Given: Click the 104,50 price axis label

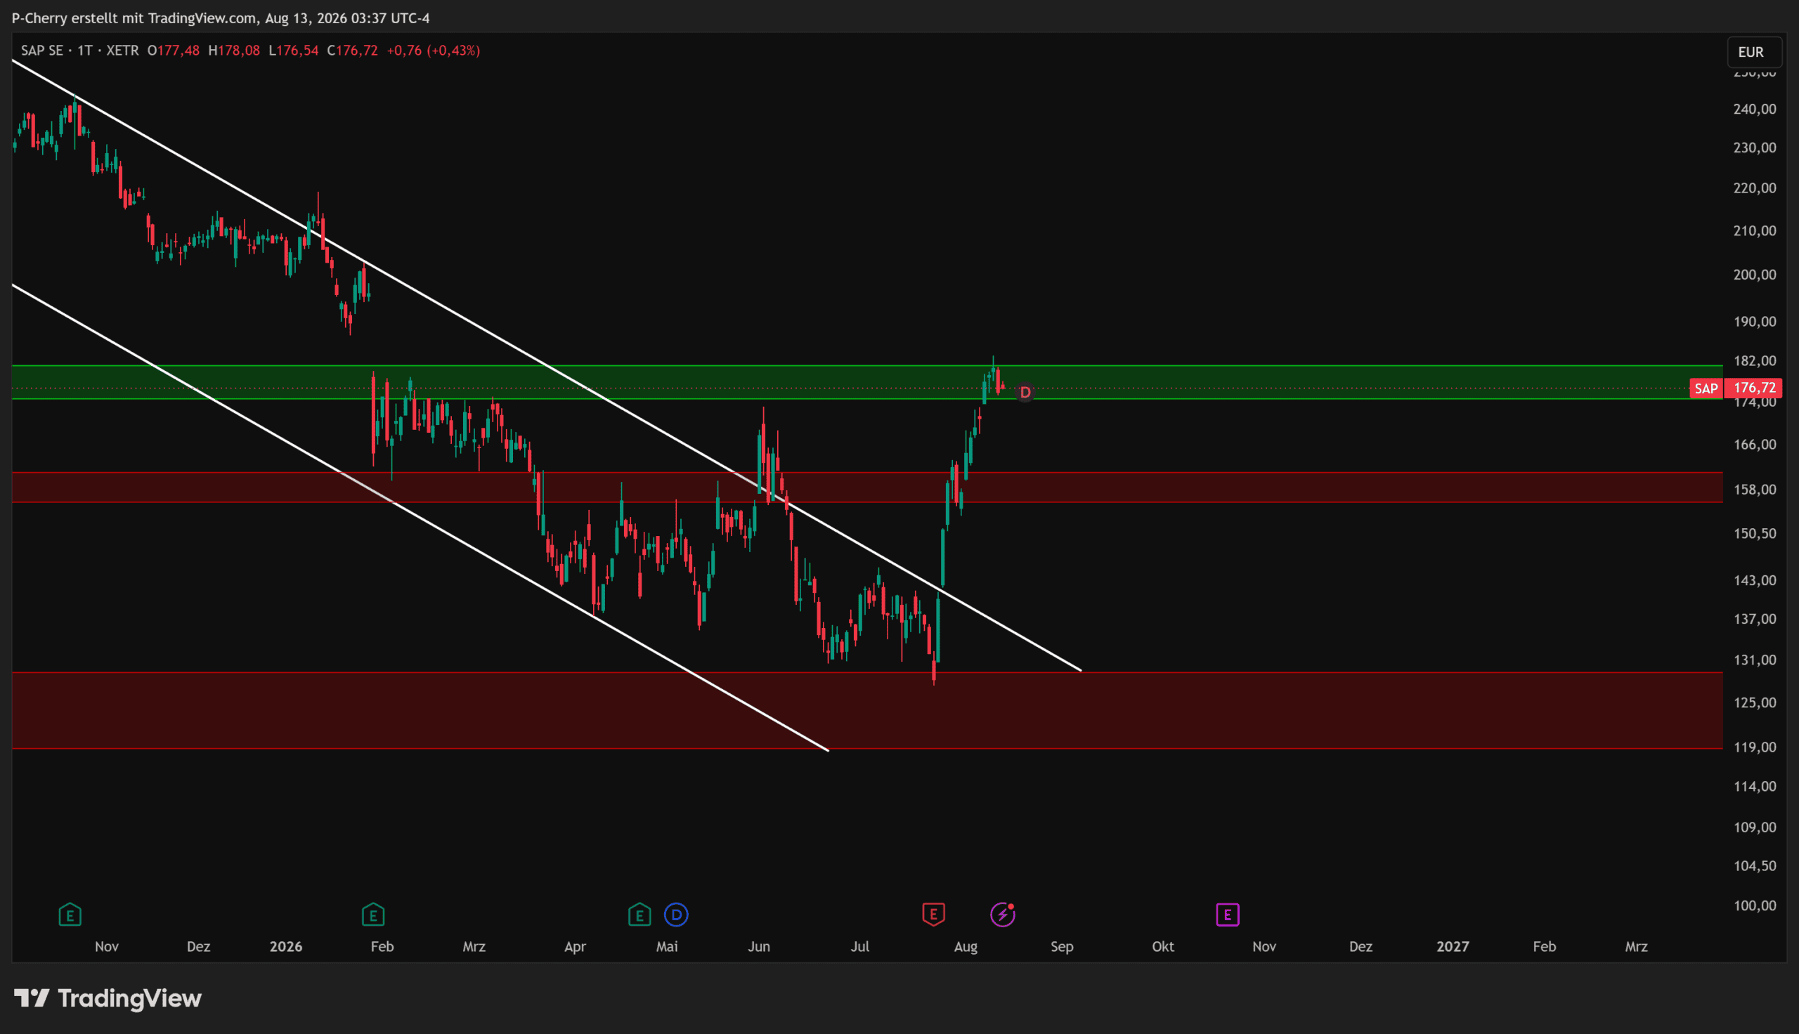Looking at the screenshot, I should tap(1754, 865).
